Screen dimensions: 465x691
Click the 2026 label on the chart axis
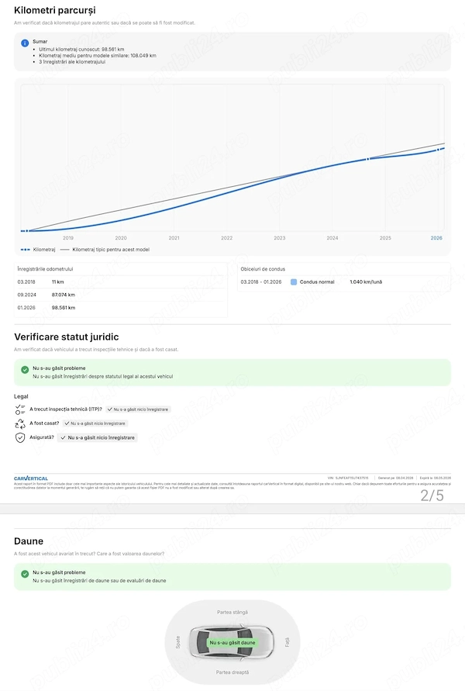(x=436, y=238)
